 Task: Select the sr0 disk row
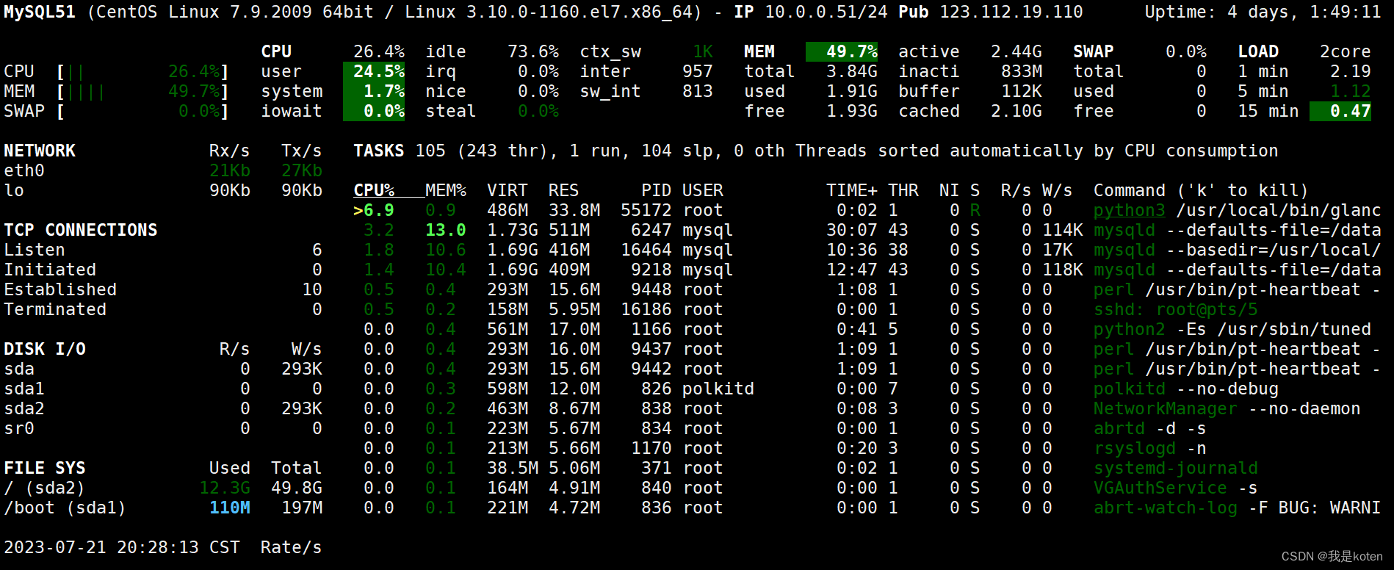coord(163,428)
